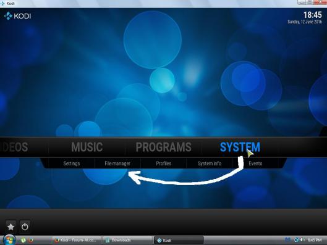Click the green uTorrent quick launch icon
The width and height of the screenshot is (327, 245).
pos(23,240)
